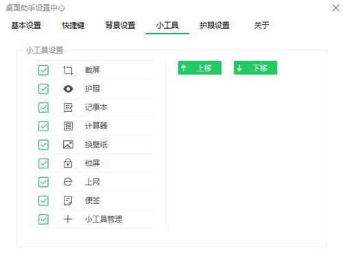Select the 锁屏 label in list

93,163
